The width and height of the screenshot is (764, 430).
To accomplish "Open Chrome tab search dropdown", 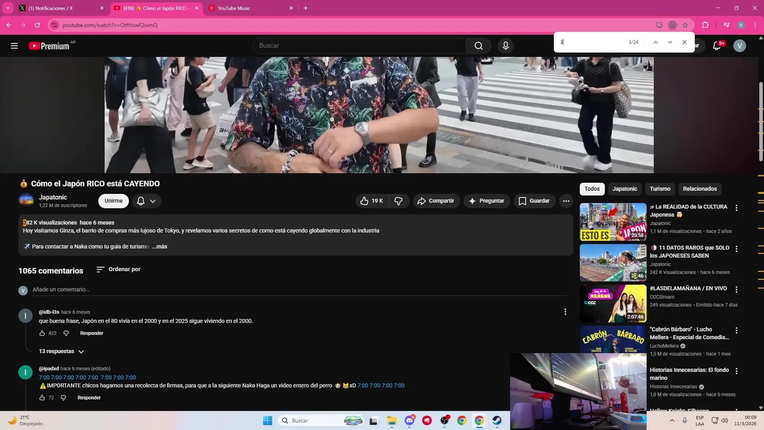I will coord(8,8).
